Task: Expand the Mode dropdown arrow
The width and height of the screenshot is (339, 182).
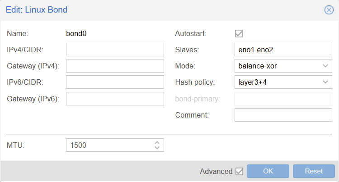Action: pyautogui.click(x=325, y=66)
